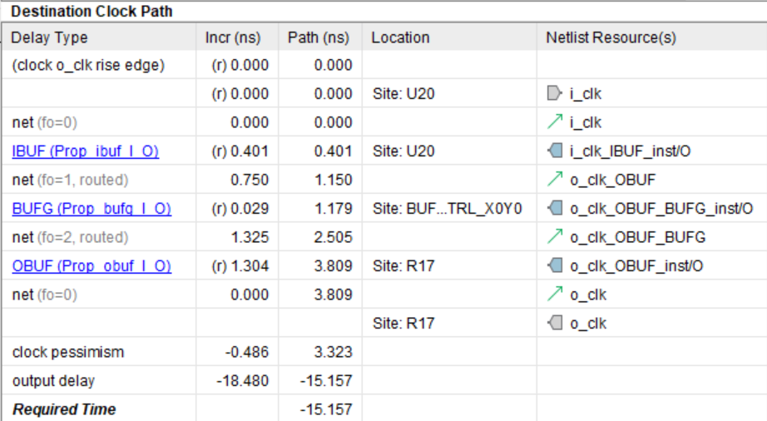Click the Location column header
Viewport: 767px width, 421px height.
click(x=400, y=37)
